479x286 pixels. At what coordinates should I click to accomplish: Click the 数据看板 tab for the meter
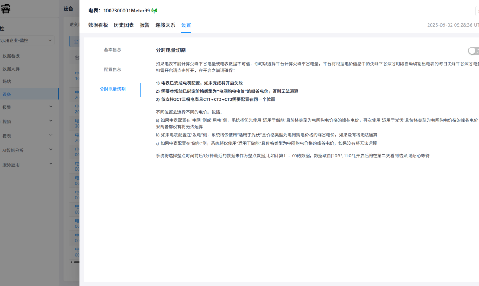(97, 25)
